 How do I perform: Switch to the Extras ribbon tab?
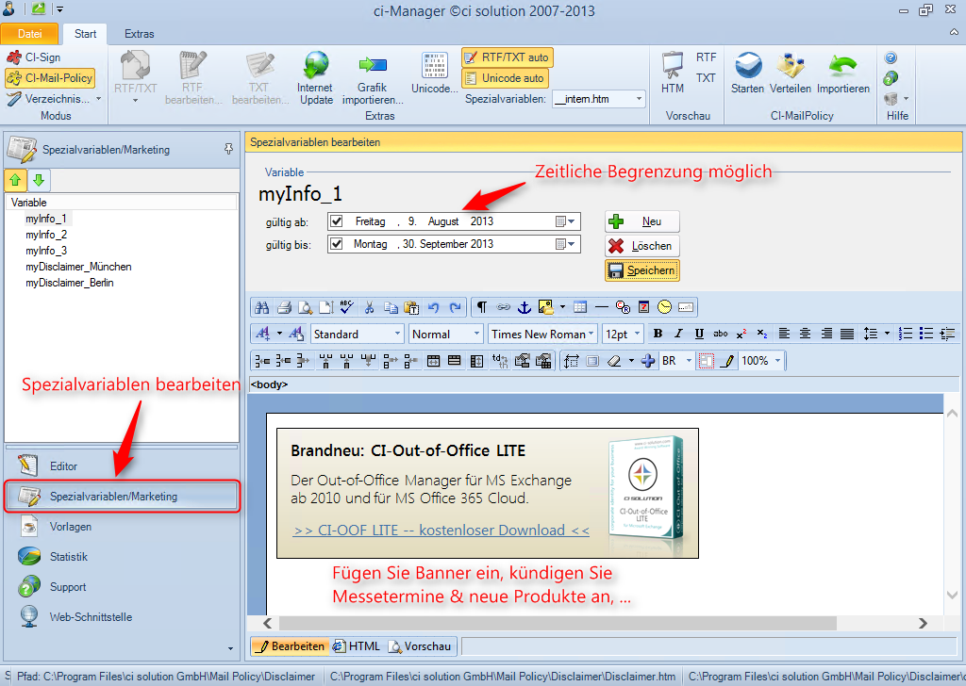(139, 33)
